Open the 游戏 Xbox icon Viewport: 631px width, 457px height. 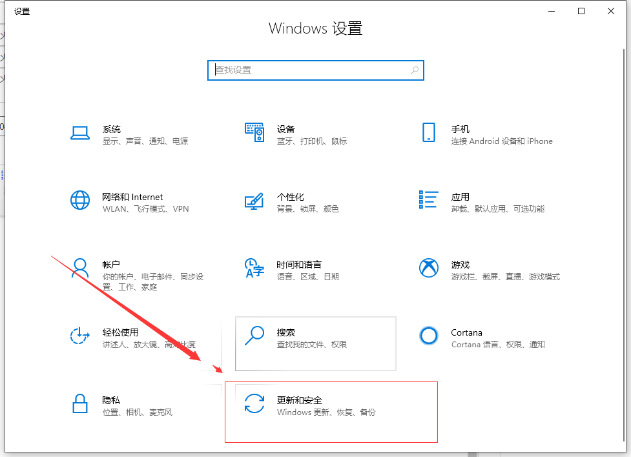pos(429,268)
